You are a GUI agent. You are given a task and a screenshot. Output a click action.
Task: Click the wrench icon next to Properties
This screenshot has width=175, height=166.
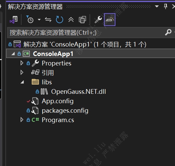coord(35,63)
